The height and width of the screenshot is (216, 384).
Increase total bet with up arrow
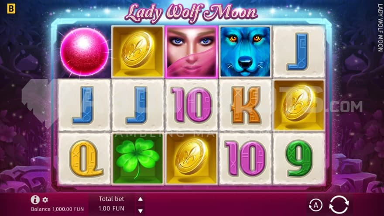coord(141,199)
